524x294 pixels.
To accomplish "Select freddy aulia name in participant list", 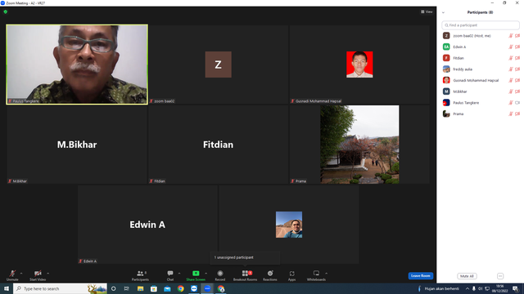I will [x=463, y=69].
